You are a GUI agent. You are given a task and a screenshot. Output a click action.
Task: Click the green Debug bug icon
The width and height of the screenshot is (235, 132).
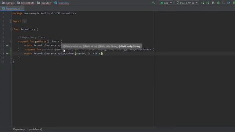[218, 3]
